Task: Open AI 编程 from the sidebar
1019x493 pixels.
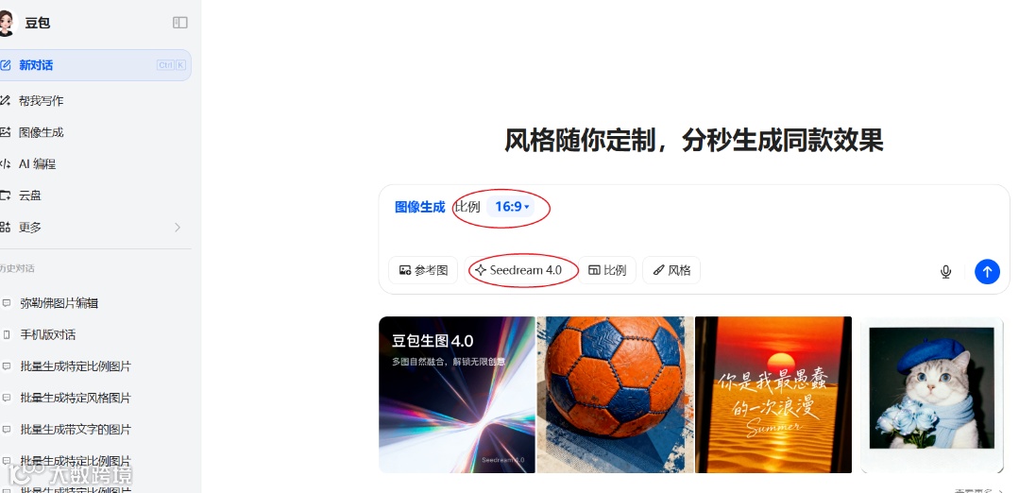Action: (37, 163)
